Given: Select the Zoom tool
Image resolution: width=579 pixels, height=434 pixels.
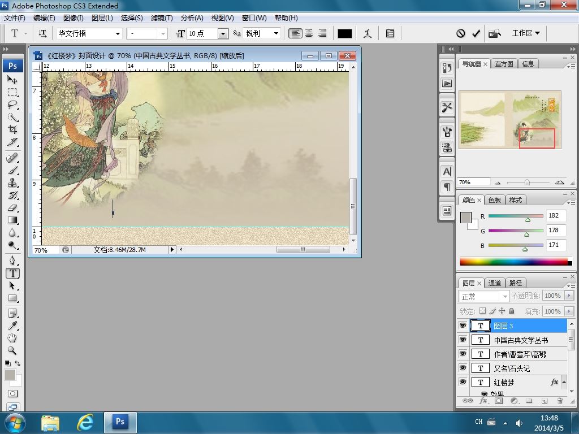Looking at the screenshot, I should click(x=12, y=350).
